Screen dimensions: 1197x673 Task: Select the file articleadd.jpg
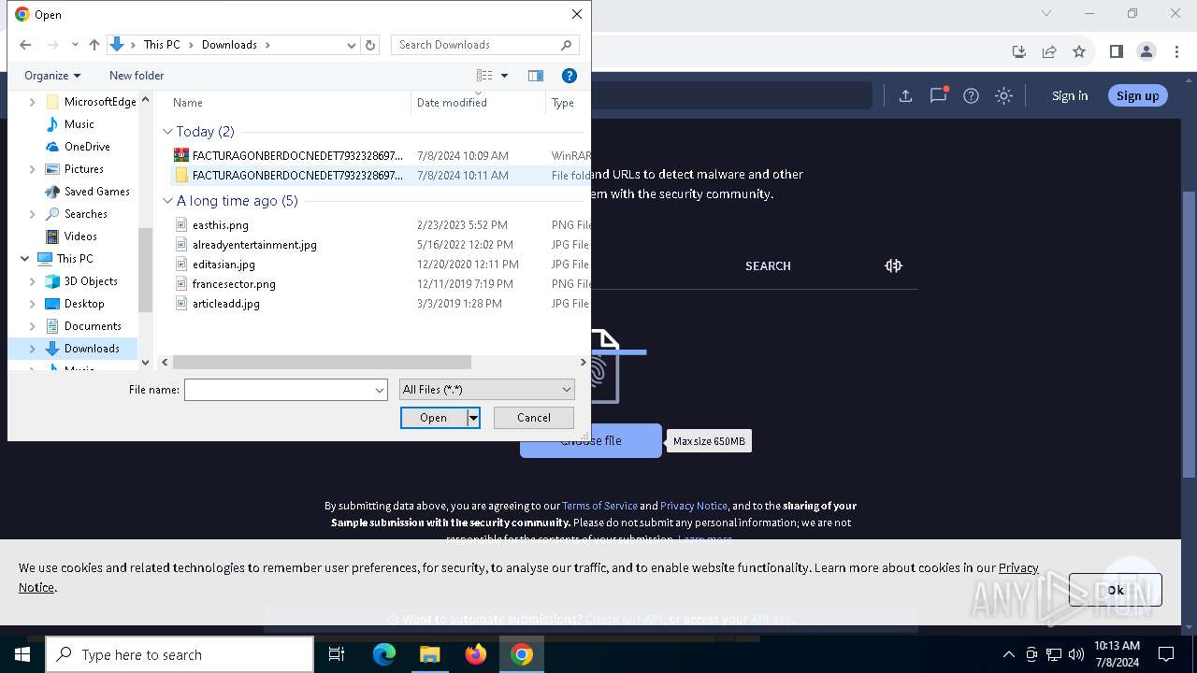(x=226, y=304)
